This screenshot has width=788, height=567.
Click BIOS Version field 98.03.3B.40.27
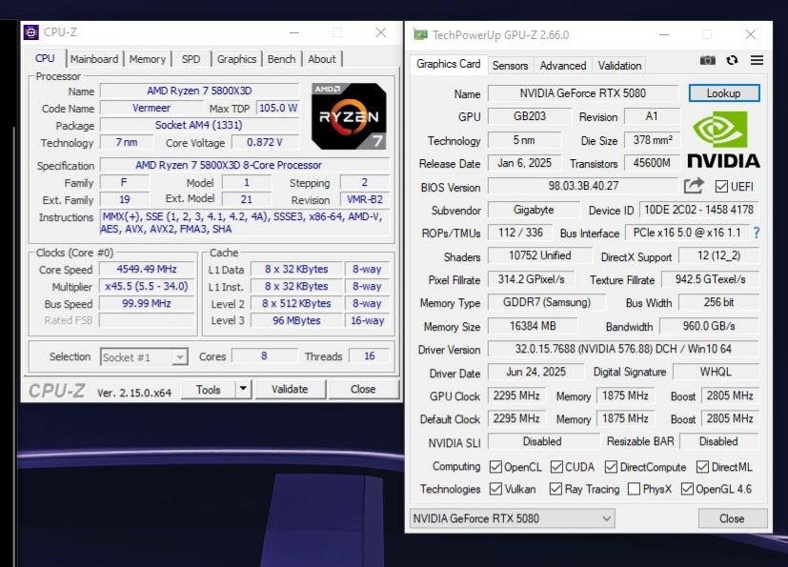pos(583,186)
